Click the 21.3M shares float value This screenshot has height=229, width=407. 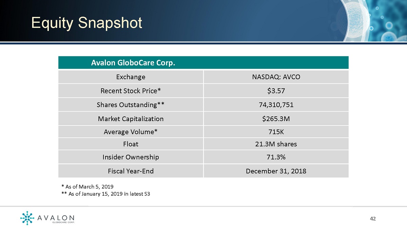click(x=276, y=144)
